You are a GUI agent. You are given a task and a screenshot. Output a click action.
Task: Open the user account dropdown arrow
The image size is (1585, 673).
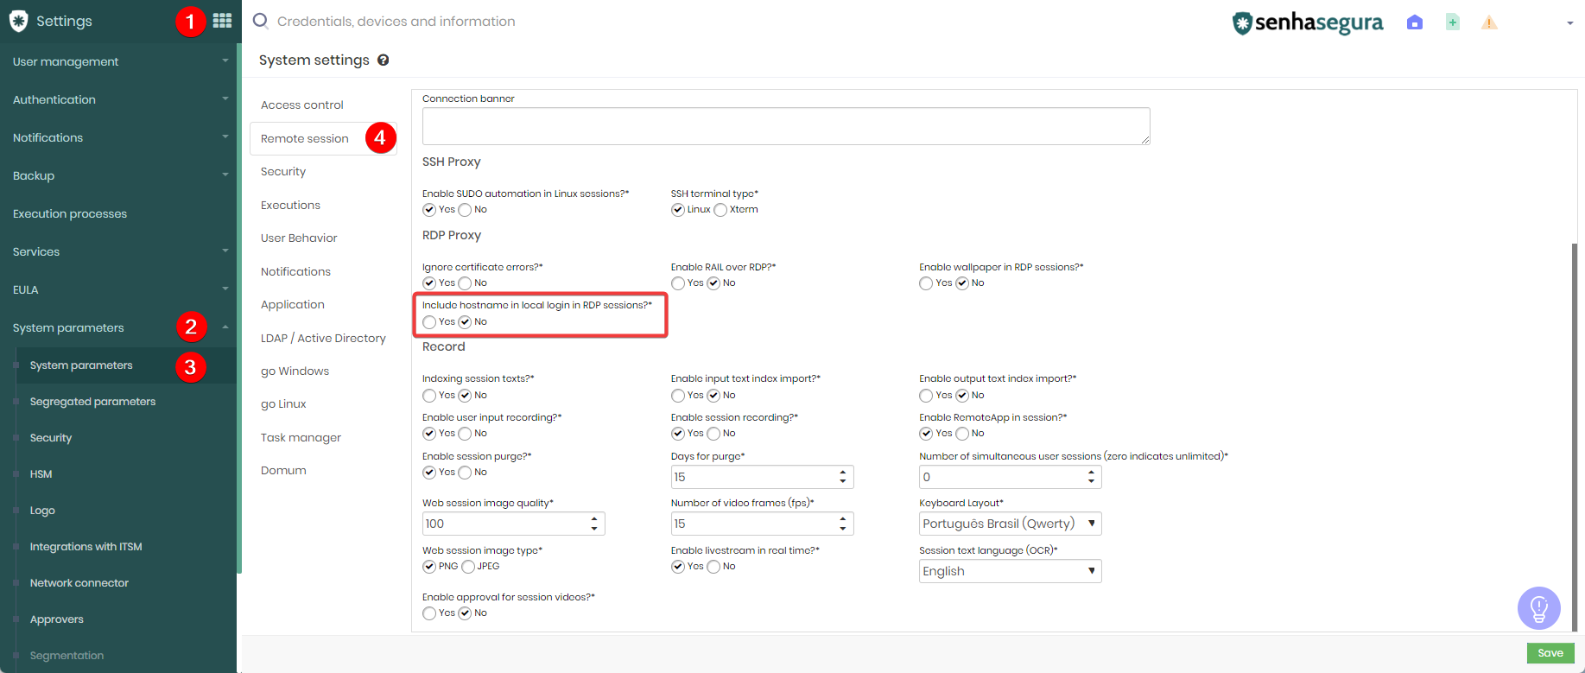coord(1569,23)
